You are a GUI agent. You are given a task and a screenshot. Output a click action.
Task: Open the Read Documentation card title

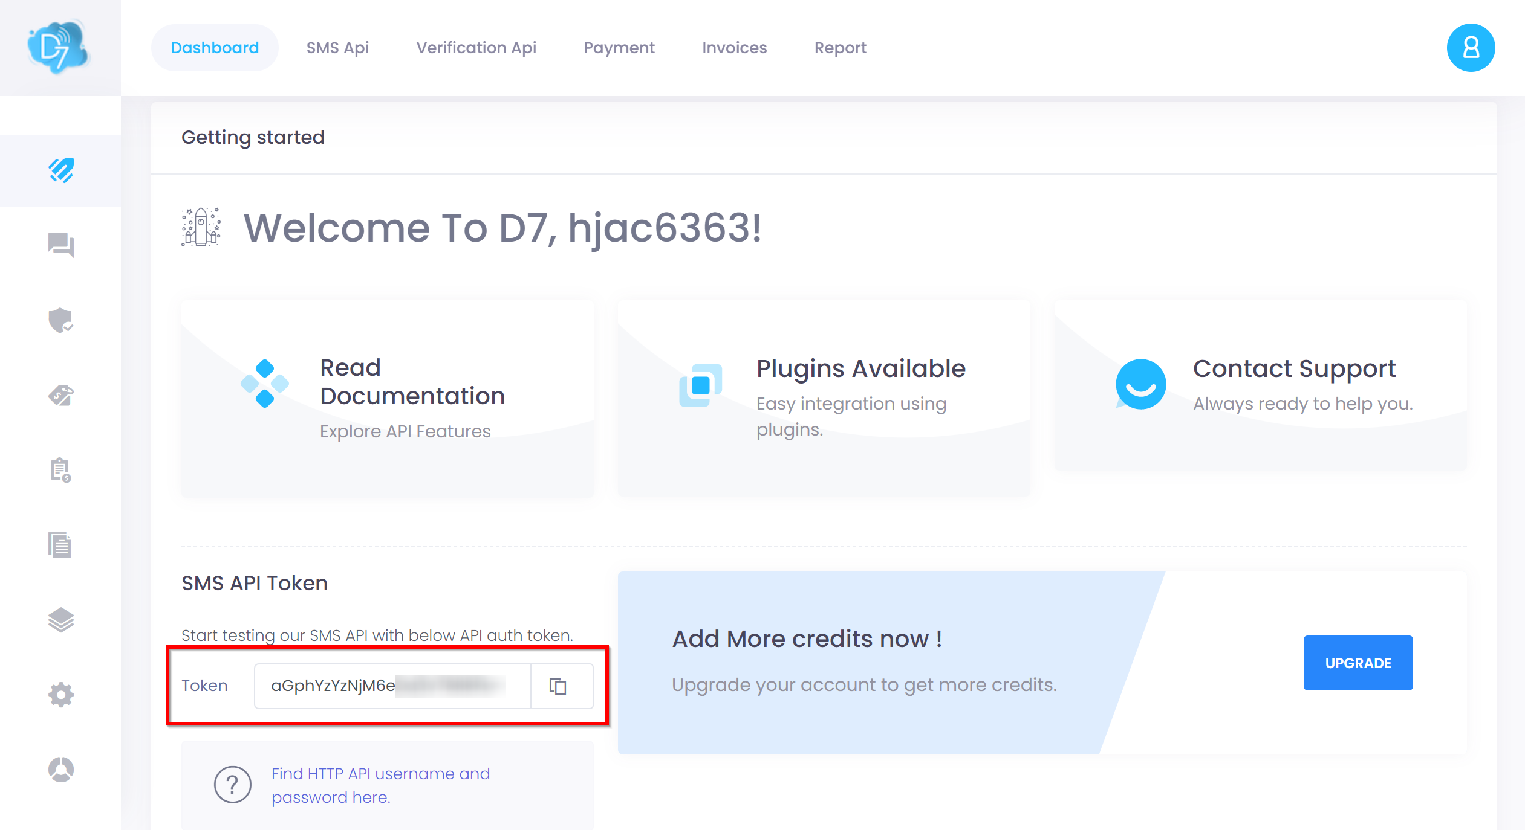[x=412, y=382]
